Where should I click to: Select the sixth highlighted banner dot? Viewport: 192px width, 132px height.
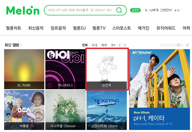point(178,45)
